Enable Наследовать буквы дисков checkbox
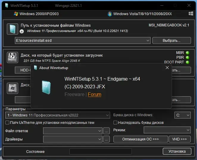Image resolution: width=197 pixels, height=160 pixels. pos(115,123)
